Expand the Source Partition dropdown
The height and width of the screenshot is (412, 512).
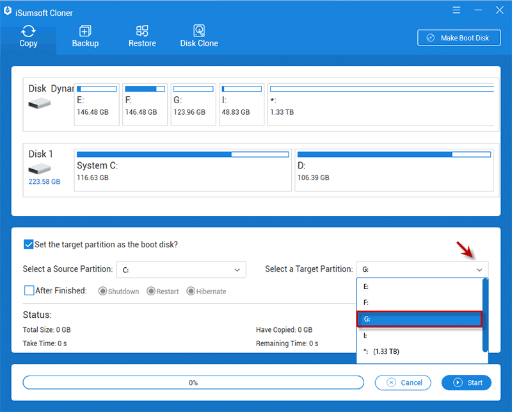click(237, 270)
